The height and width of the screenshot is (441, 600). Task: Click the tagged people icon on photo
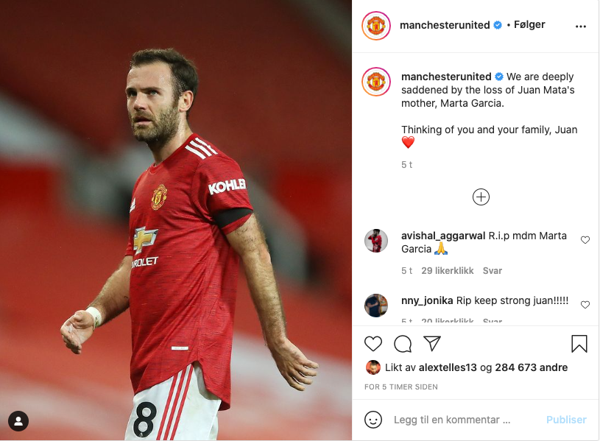coord(18,421)
